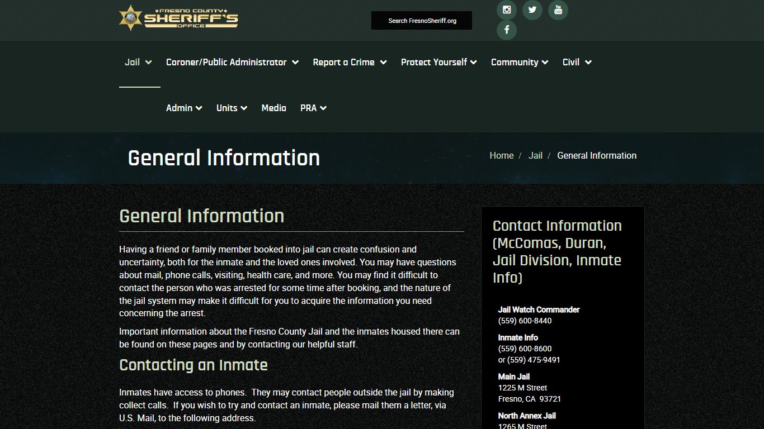Open the Coroner/Public Administrator menu item
Screen dimensions: 764x429
pyautogui.click(x=227, y=62)
